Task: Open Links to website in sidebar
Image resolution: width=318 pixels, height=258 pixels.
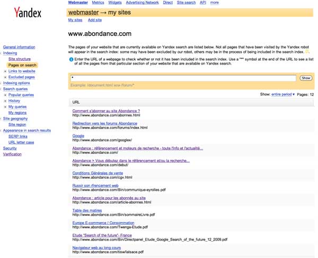Action: point(22,71)
